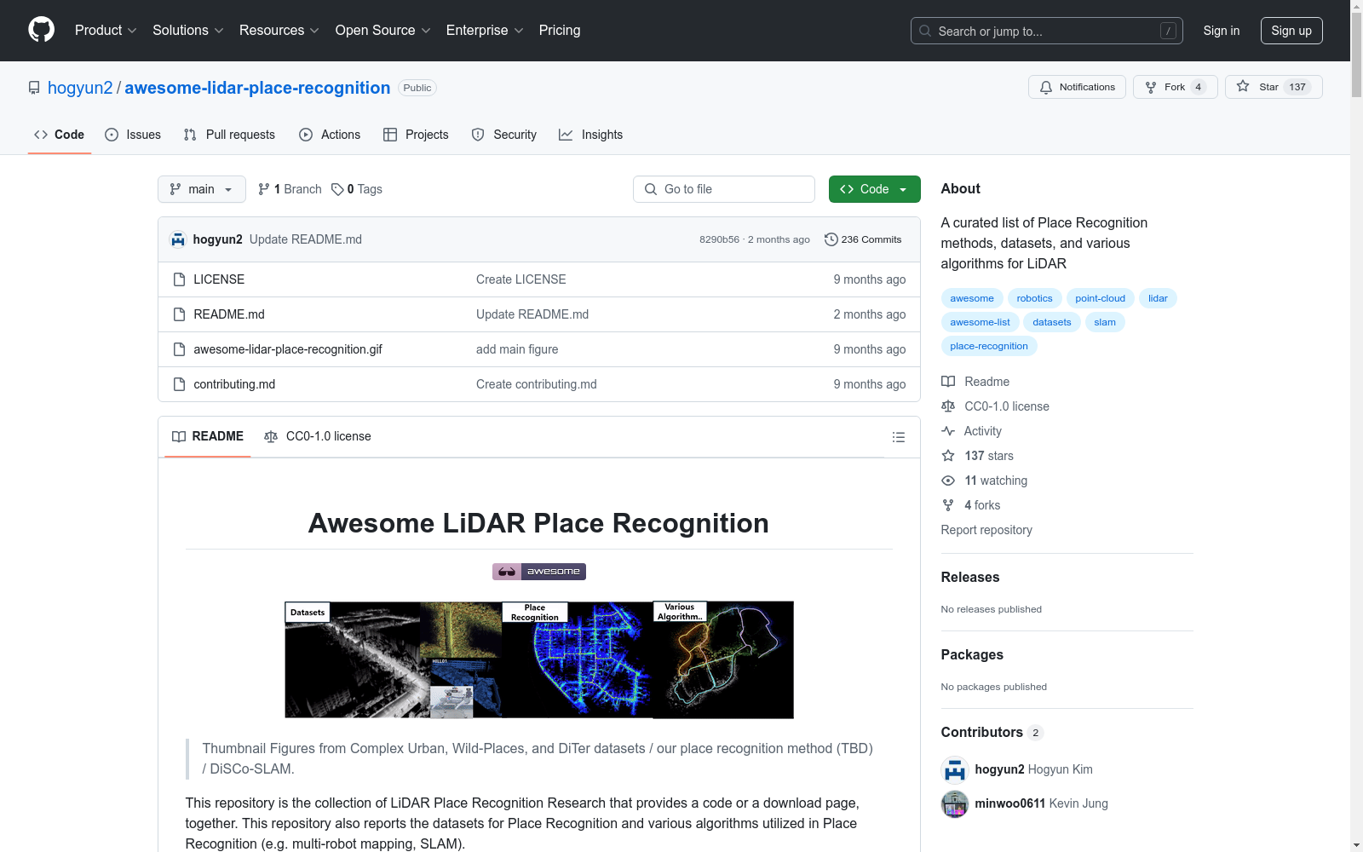Focus the Search or jump to field

(x=1047, y=31)
